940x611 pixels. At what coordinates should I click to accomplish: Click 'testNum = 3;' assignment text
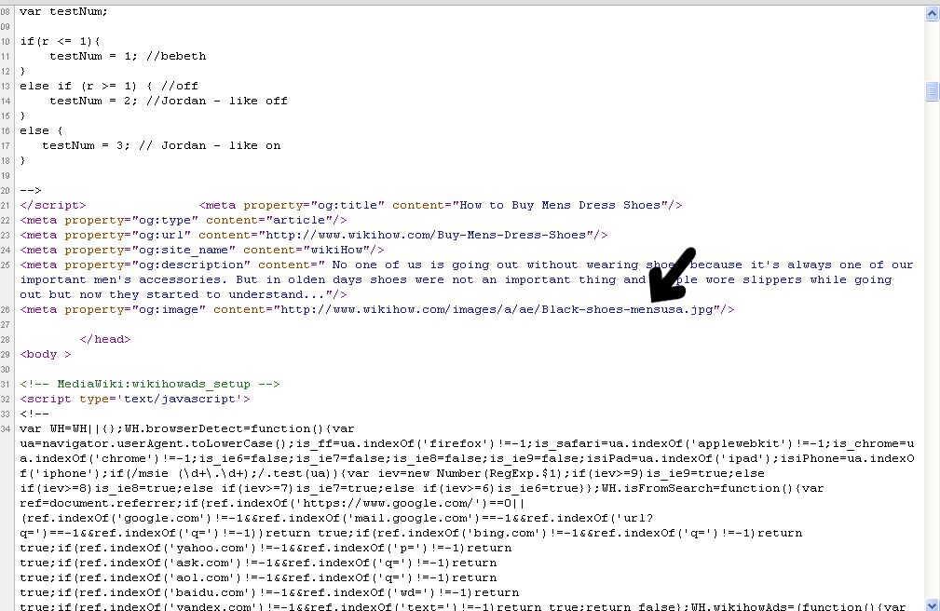pyautogui.click(x=86, y=145)
